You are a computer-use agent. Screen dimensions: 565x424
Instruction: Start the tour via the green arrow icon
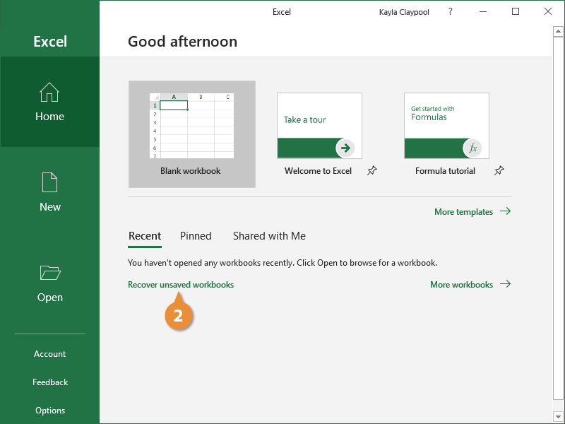pos(345,148)
